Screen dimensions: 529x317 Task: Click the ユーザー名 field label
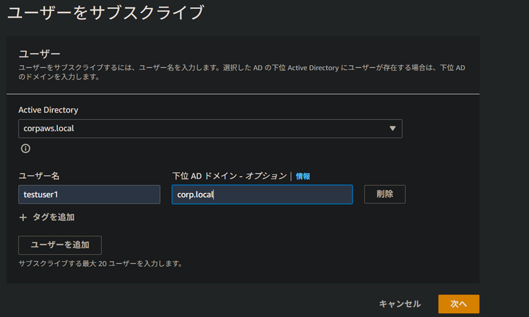coord(39,176)
